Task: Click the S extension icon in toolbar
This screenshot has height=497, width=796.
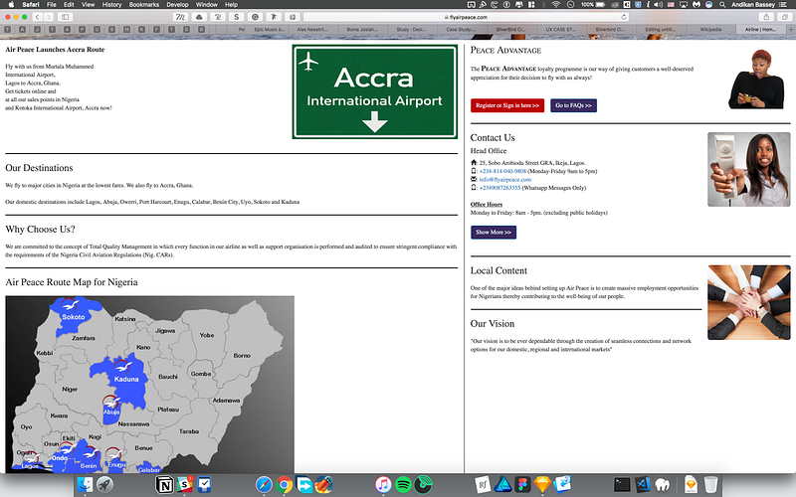Action: [236, 17]
